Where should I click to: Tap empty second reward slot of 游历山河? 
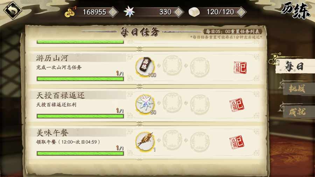pyautogui.click(x=172, y=65)
